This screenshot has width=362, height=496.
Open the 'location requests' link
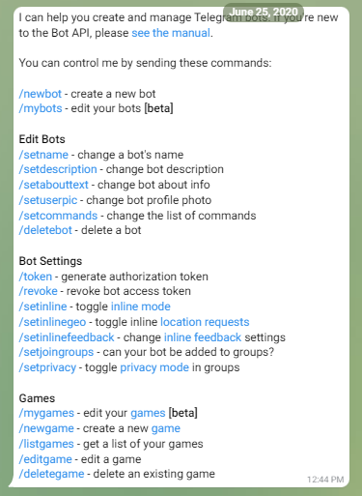click(205, 322)
